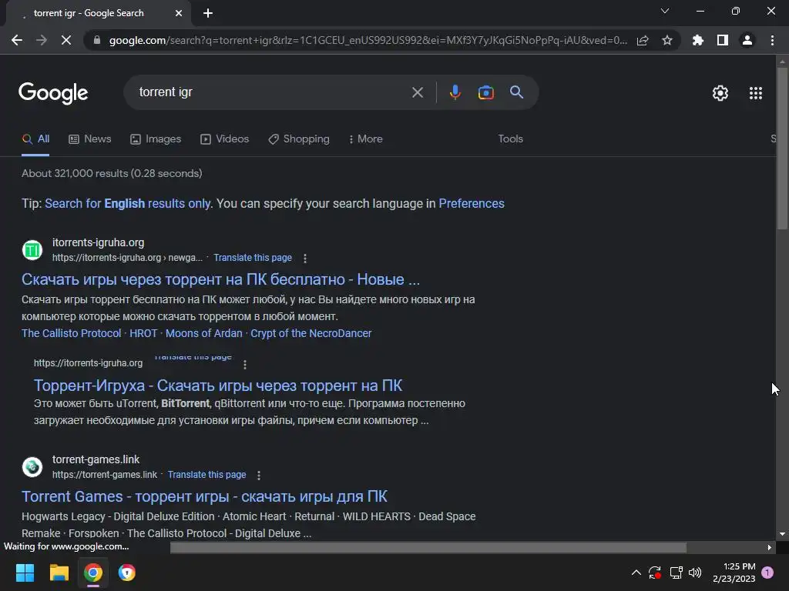This screenshot has height=591, width=789.
Task: Click the scroll right arrow
Action: coord(770,547)
